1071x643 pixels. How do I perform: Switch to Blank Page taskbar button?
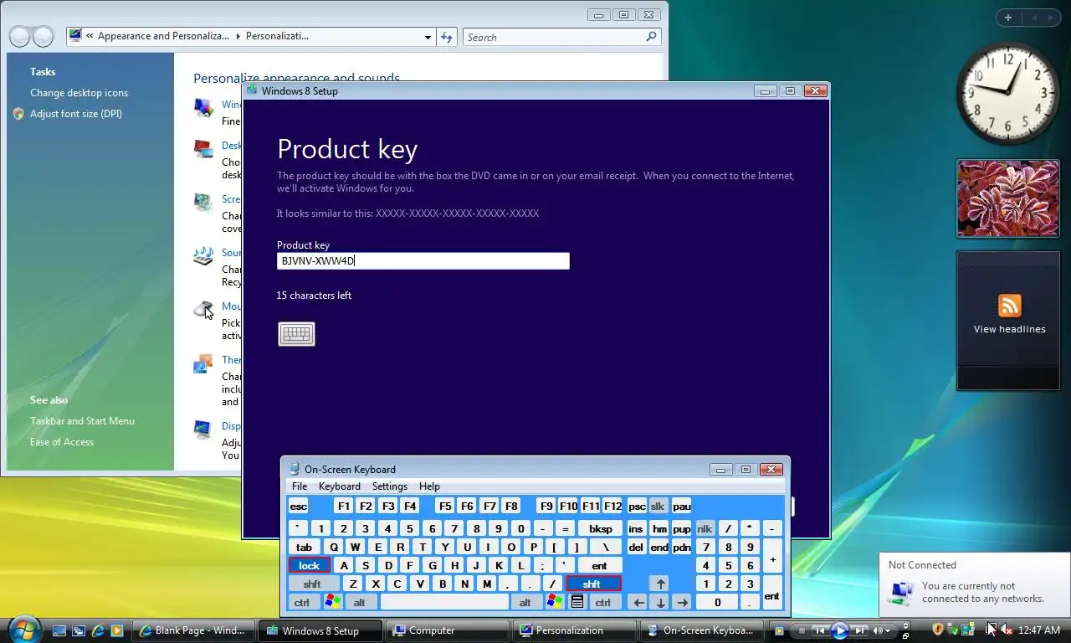point(193,630)
